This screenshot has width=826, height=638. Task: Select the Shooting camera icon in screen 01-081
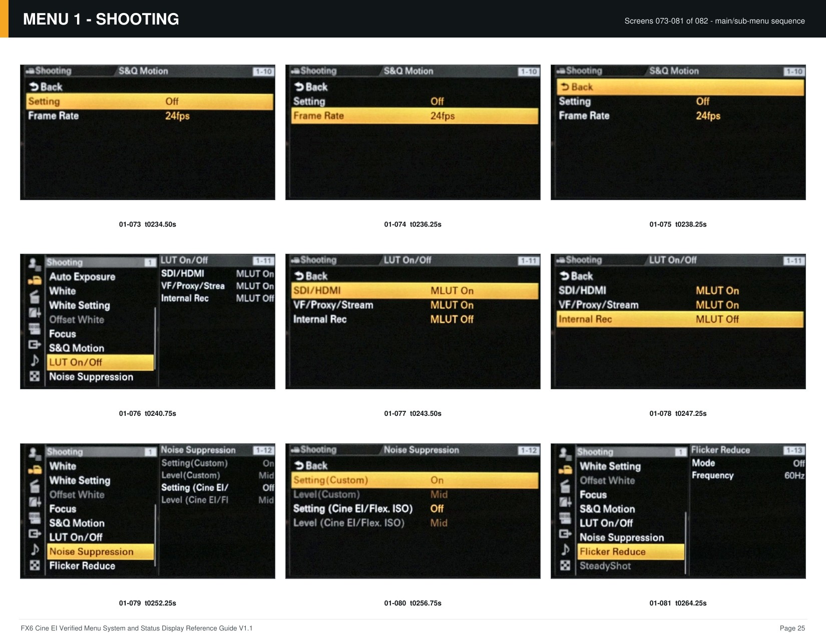565,470
